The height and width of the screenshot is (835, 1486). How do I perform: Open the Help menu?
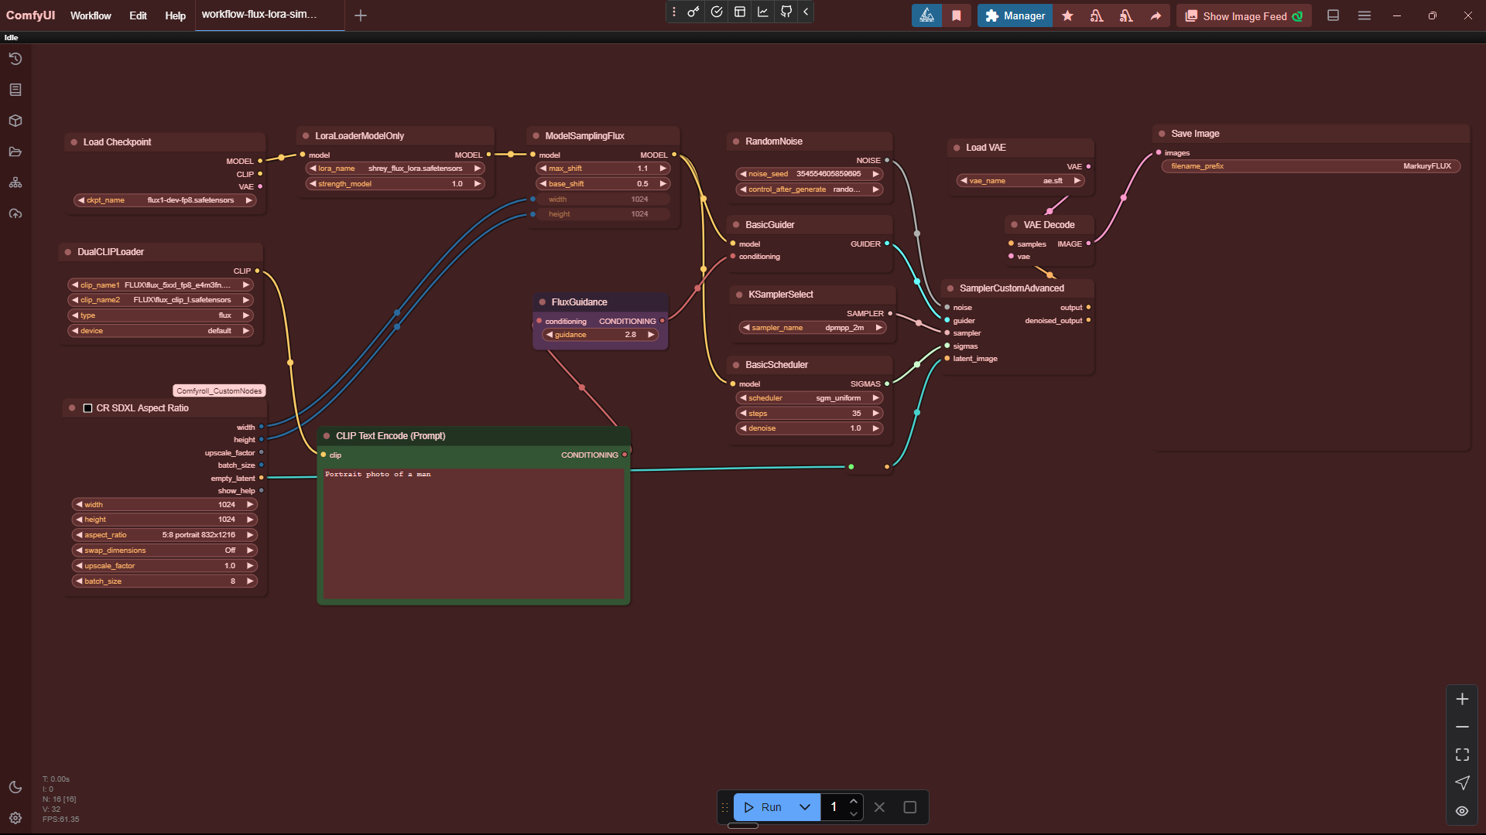[x=175, y=15]
